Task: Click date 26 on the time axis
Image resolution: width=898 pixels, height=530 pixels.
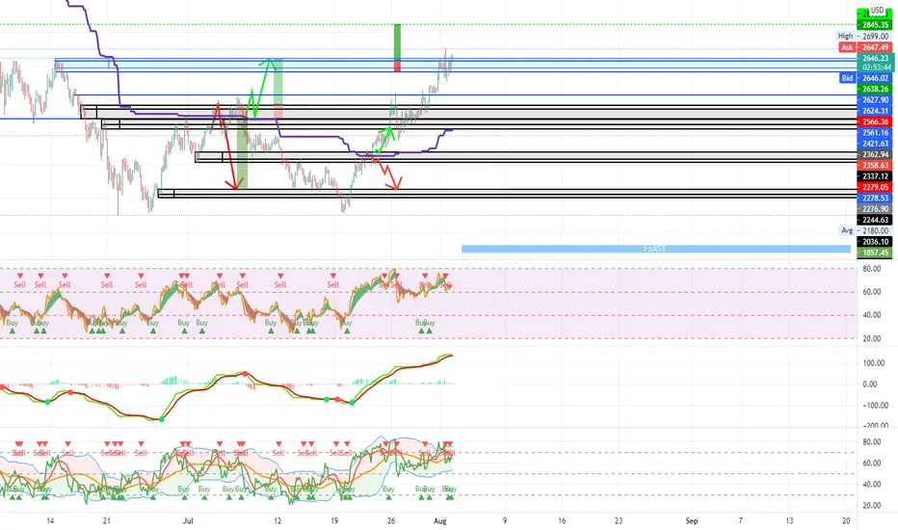Action: click(x=391, y=520)
